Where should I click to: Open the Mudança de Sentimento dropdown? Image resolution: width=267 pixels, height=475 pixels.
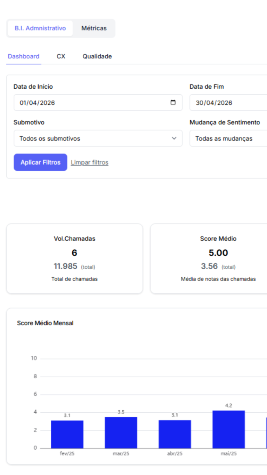tap(228, 138)
